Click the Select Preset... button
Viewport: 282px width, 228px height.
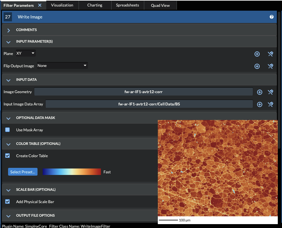(x=23, y=172)
